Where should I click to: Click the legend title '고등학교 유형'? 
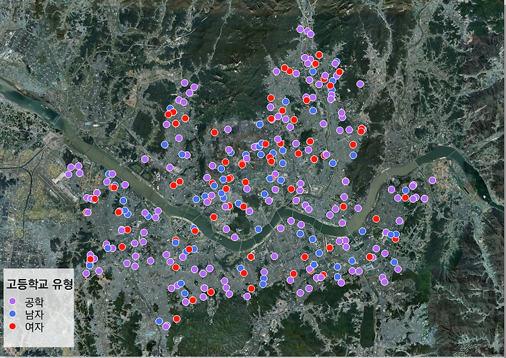pos(40,284)
